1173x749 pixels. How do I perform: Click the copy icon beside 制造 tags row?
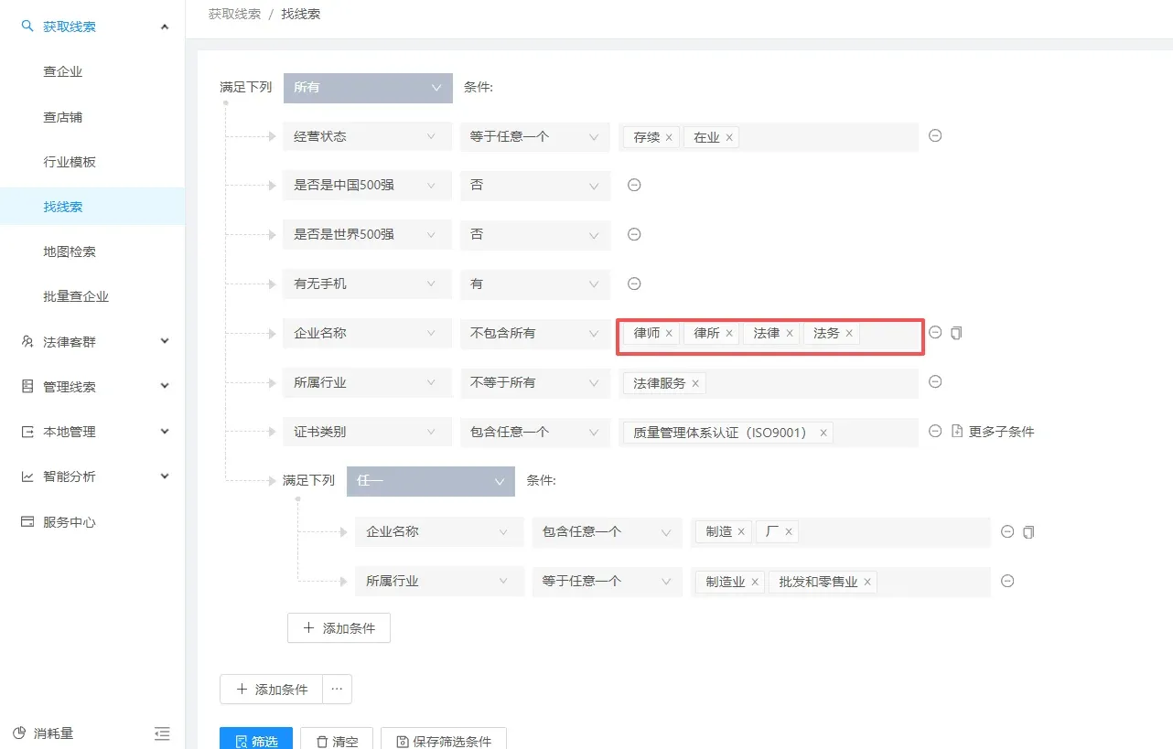click(x=1028, y=531)
